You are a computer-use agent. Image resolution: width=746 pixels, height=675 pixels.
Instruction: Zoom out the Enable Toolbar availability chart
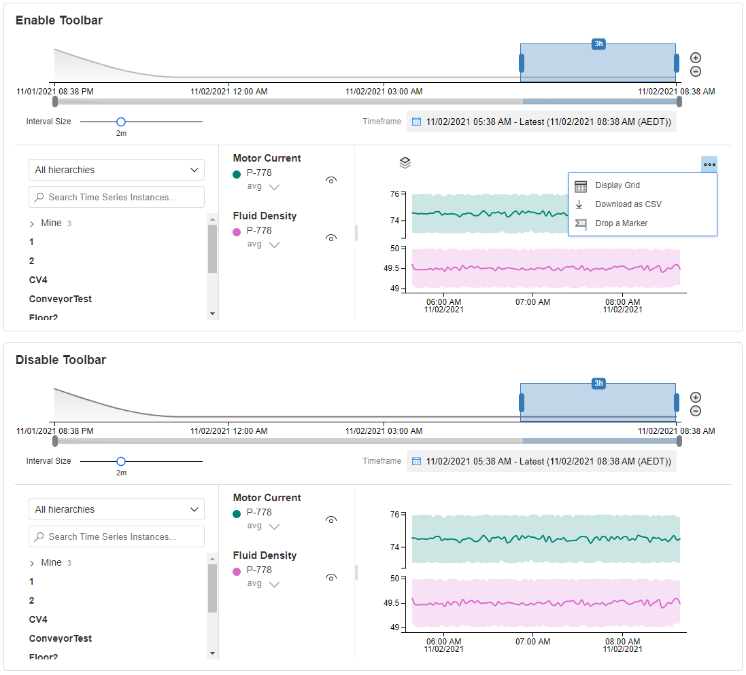696,71
